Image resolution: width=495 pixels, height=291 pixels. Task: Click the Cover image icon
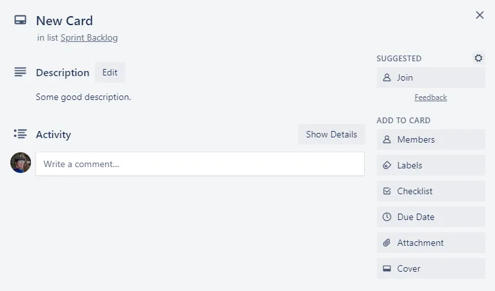pos(387,268)
